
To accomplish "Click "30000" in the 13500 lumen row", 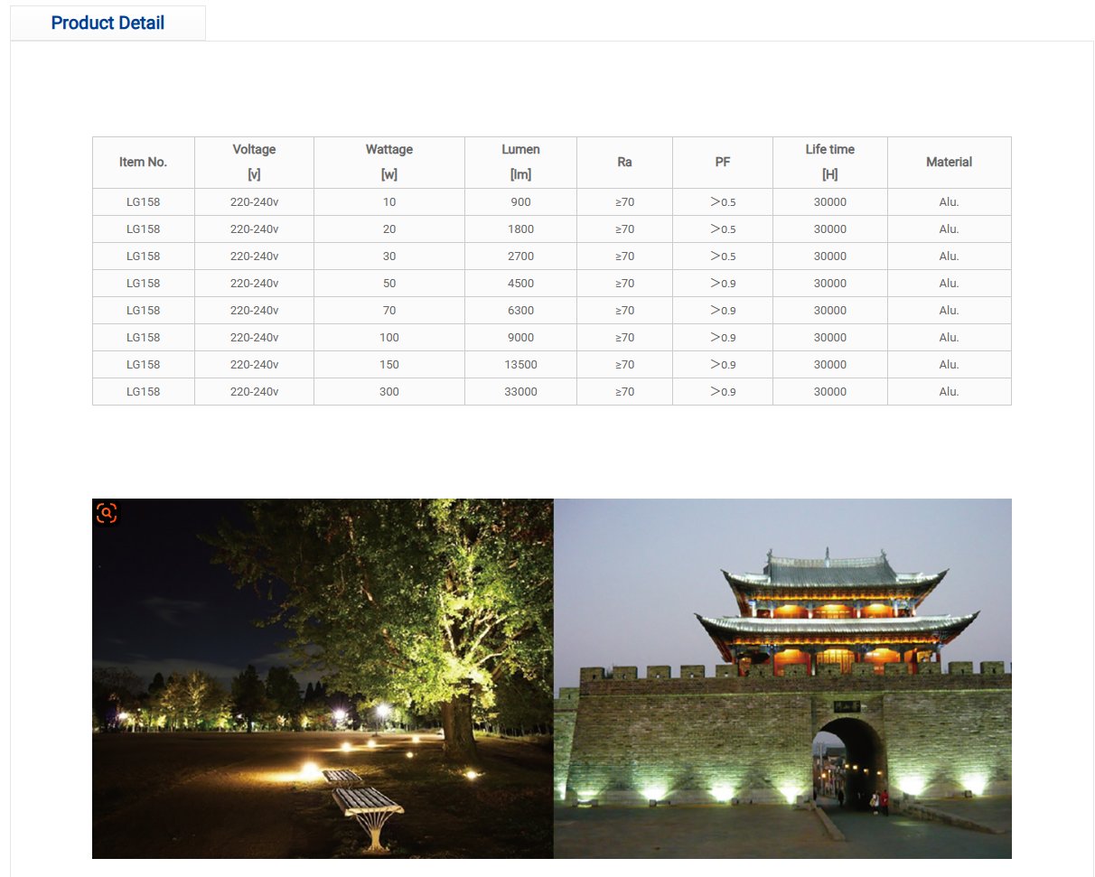I will [x=830, y=365].
